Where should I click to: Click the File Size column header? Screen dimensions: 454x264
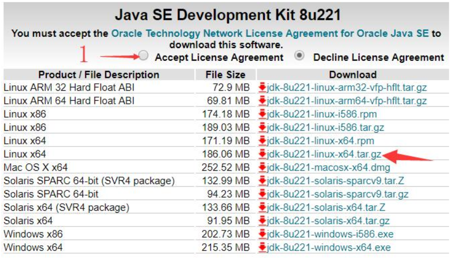coord(226,75)
